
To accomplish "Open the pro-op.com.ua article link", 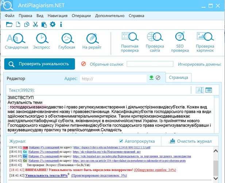I will [x=129, y=161].
